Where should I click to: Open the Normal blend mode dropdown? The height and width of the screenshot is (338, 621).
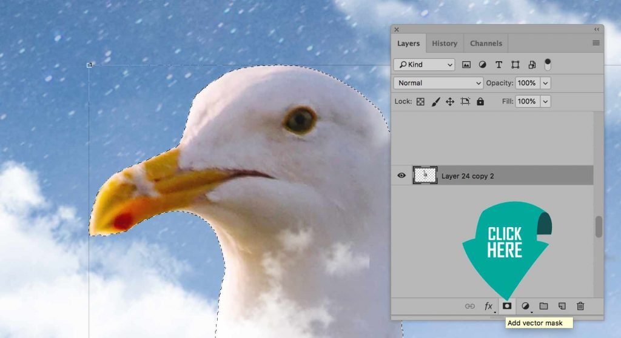coord(438,83)
